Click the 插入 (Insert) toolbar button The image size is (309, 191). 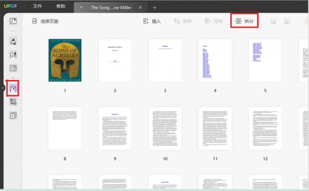(152, 21)
